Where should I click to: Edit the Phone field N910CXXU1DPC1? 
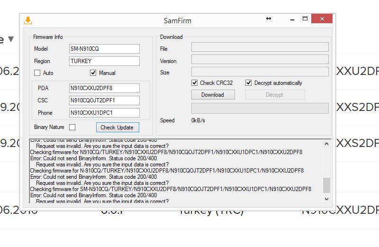(104, 113)
